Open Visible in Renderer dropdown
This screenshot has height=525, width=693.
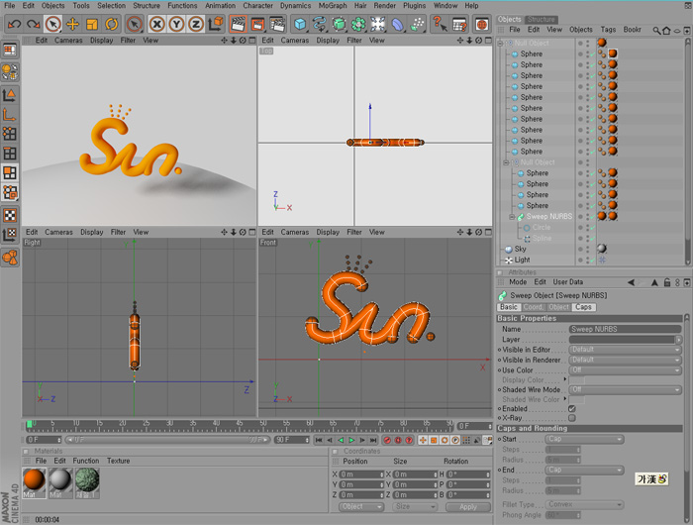(x=625, y=360)
